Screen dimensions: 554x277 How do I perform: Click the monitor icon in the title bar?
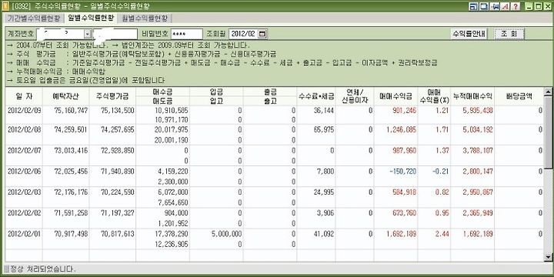484,6
